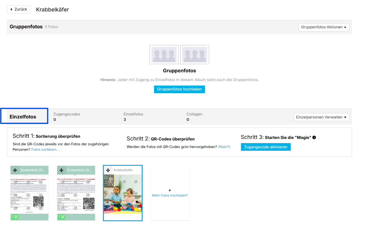Image resolution: width=365 pixels, height=236 pixels.
Task: Open the Gruppenfotos Aktionen dropdown
Action: (x=324, y=27)
